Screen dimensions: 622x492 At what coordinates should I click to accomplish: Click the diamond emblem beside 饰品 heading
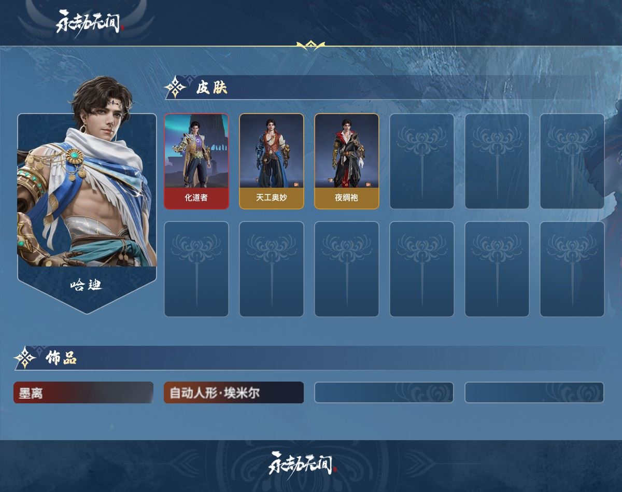(x=24, y=358)
